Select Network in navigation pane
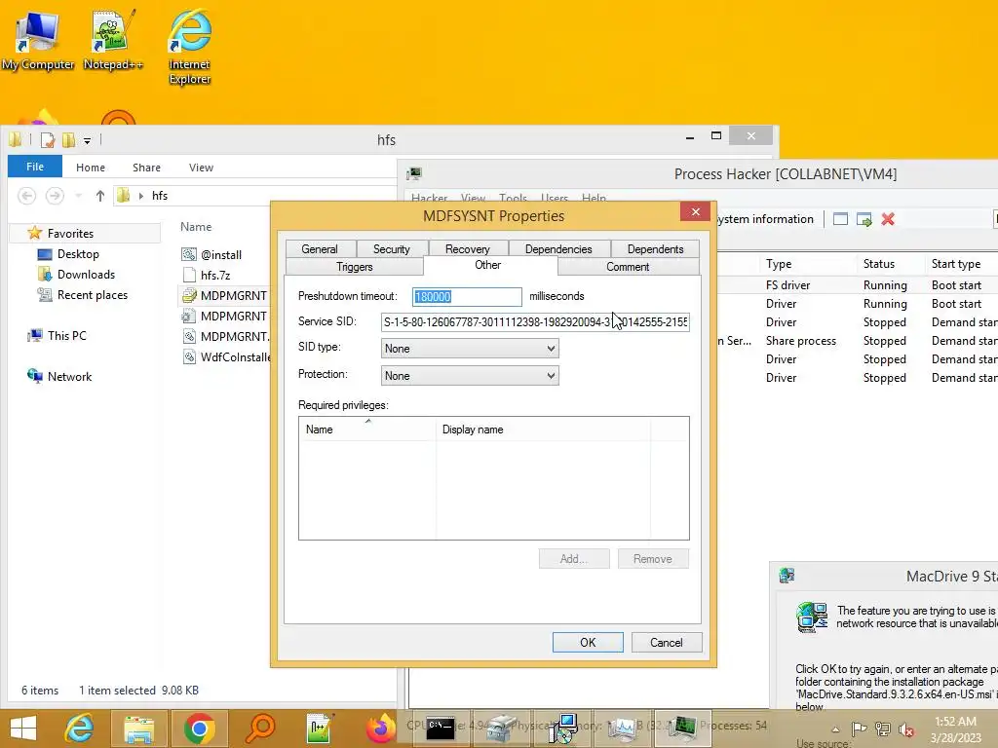This screenshot has height=748, width=998. pos(69,376)
